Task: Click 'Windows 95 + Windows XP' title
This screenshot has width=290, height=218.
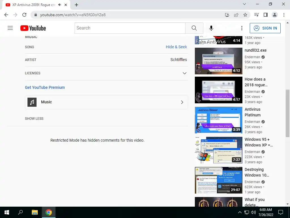Action: [259, 142]
